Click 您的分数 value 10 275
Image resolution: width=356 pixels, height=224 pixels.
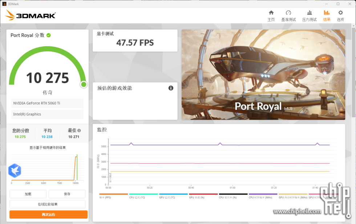(x=20, y=137)
